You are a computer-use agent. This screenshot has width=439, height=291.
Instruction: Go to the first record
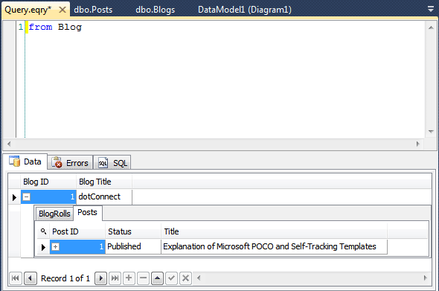16,278
